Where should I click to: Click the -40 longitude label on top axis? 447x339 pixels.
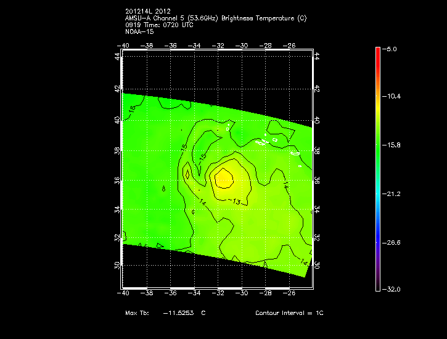click(x=123, y=45)
